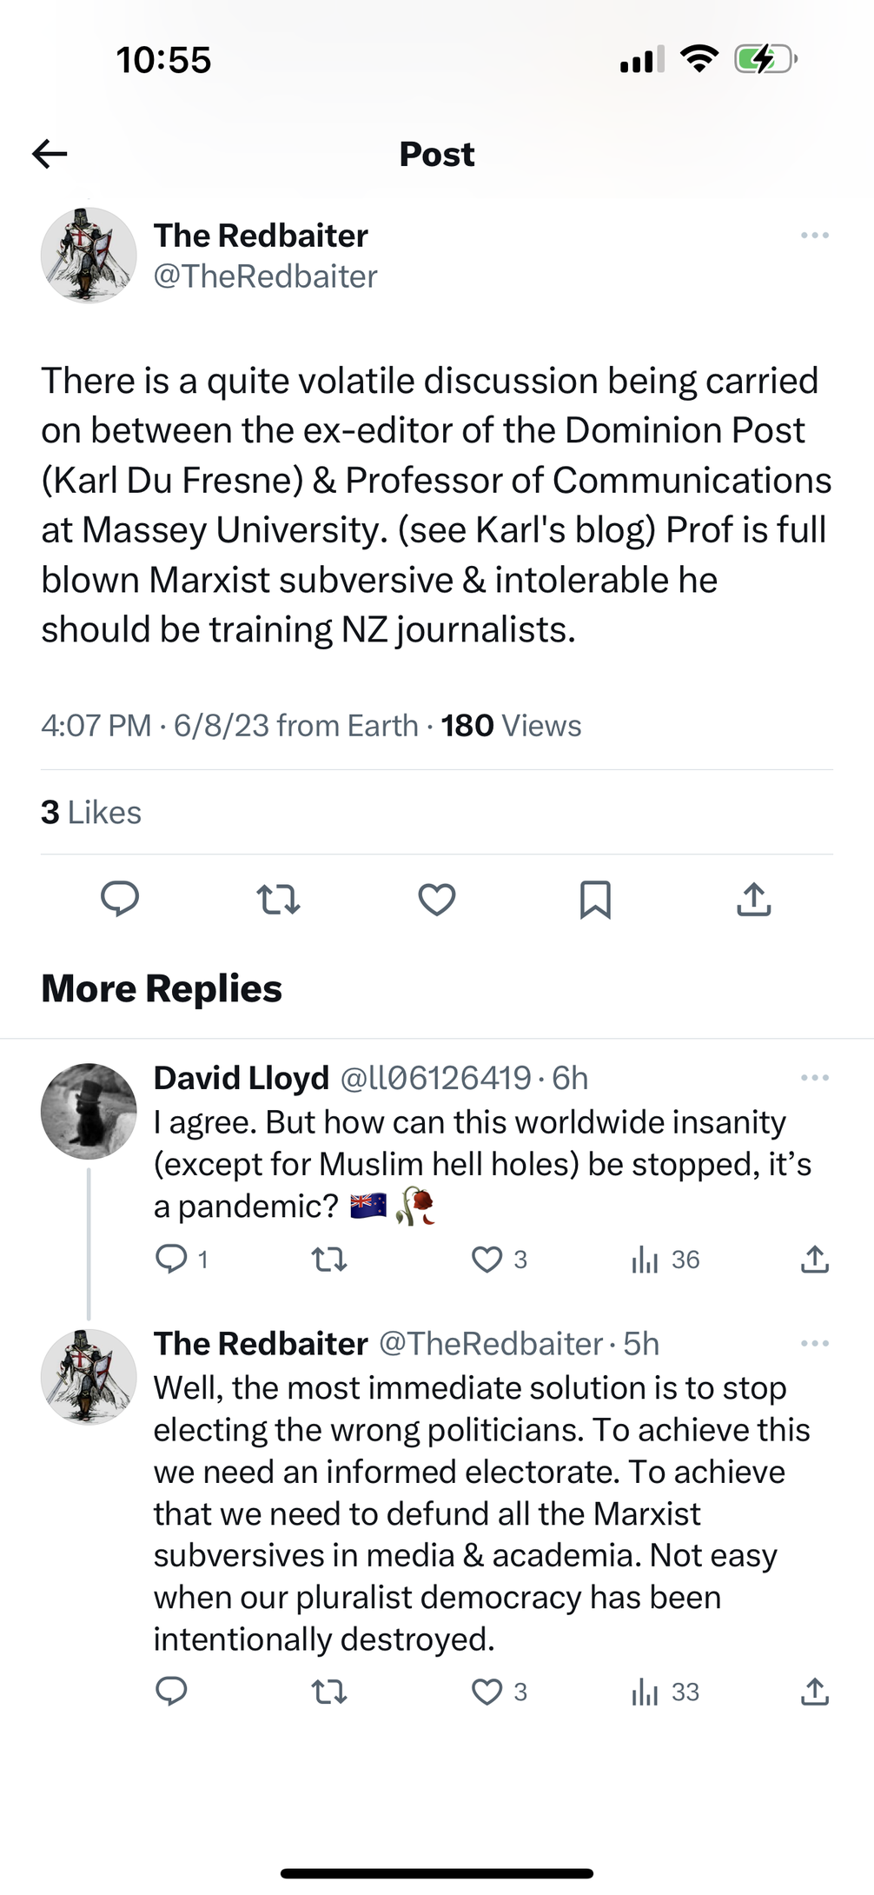Like The Redbaiter's reply at bottom

[487, 1692]
